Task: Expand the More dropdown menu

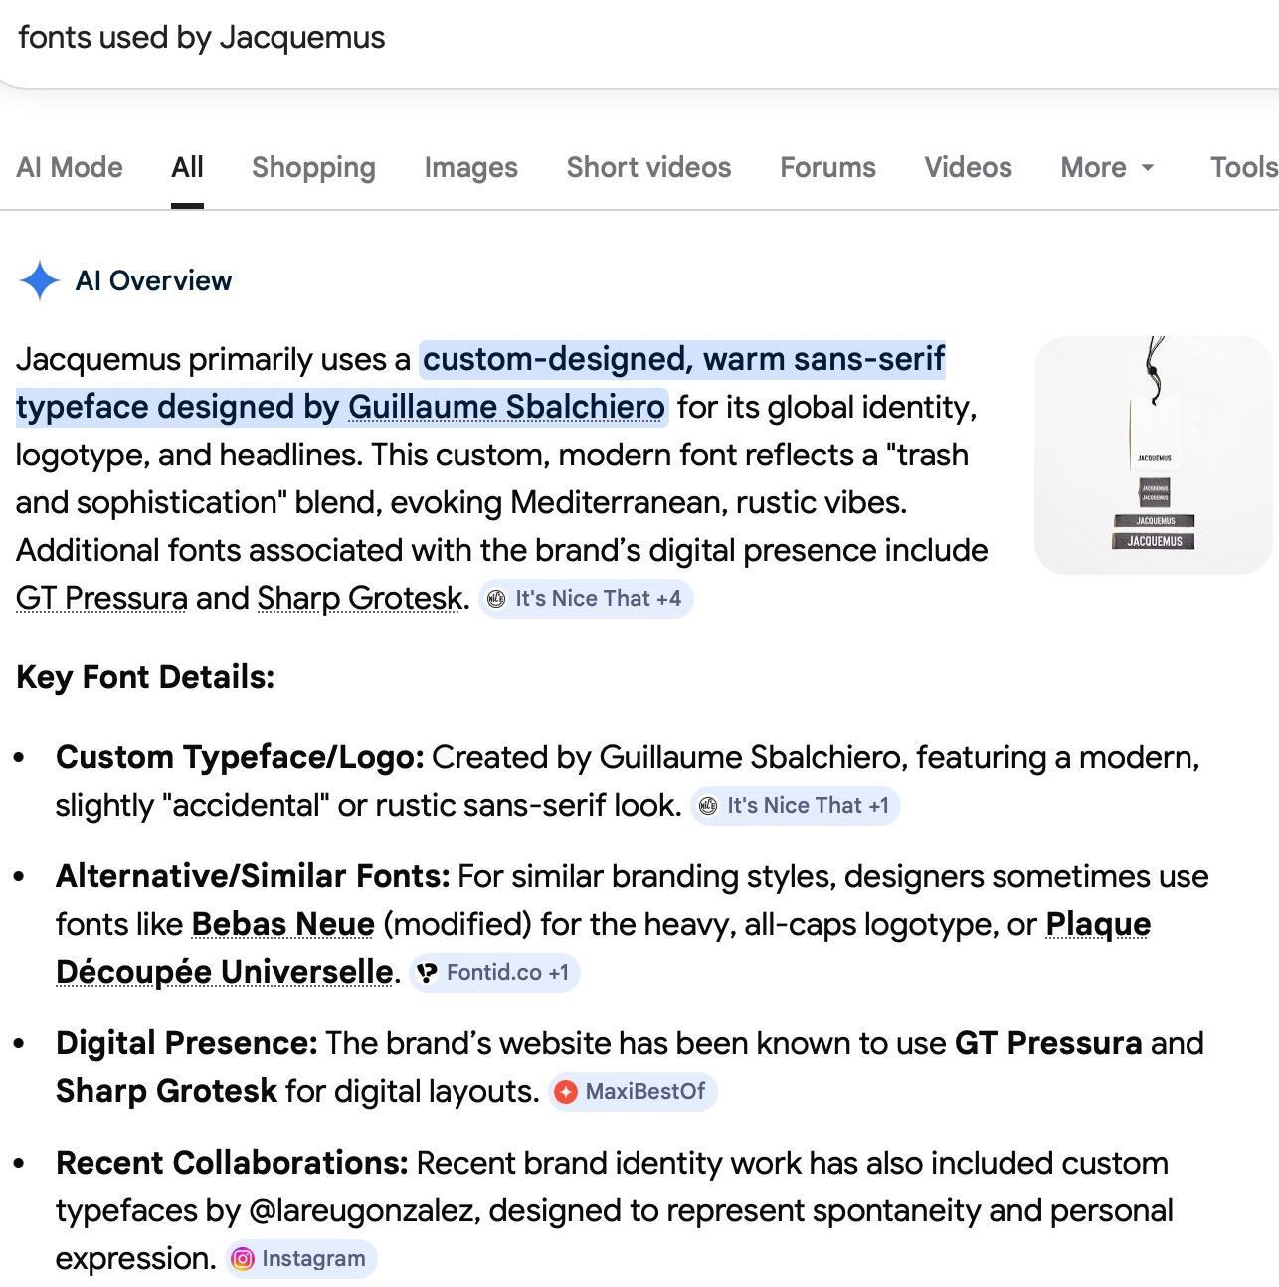Action: [x=1107, y=167]
